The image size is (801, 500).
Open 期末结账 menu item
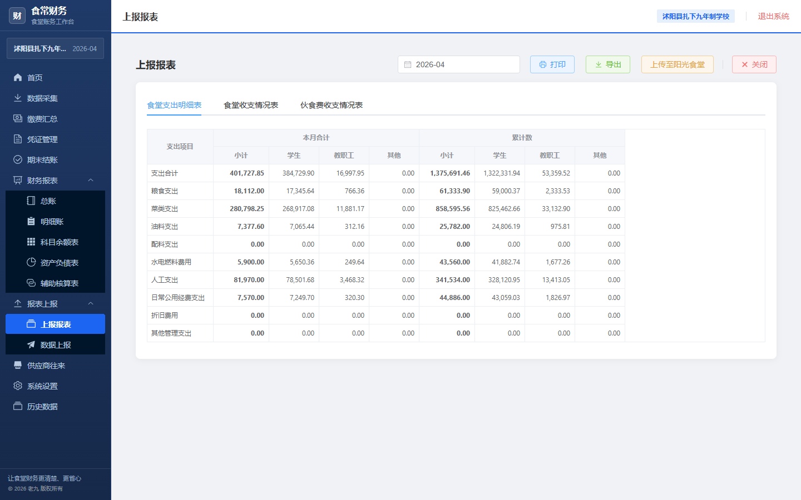(x=55, y=159)
